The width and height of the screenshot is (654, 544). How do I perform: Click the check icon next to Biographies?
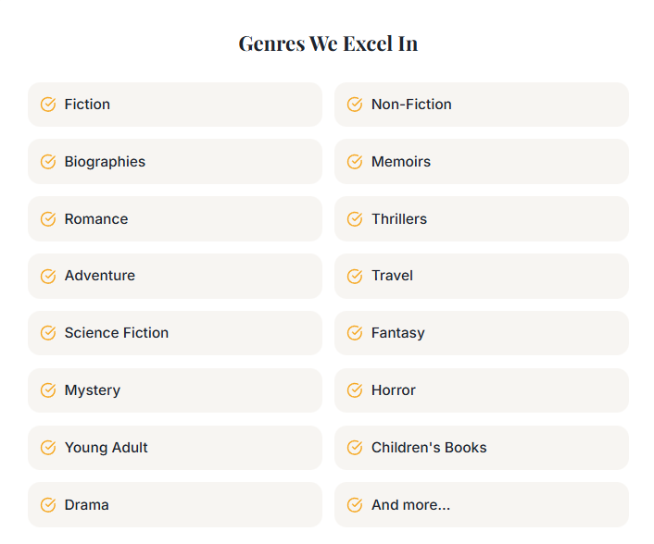48,162
